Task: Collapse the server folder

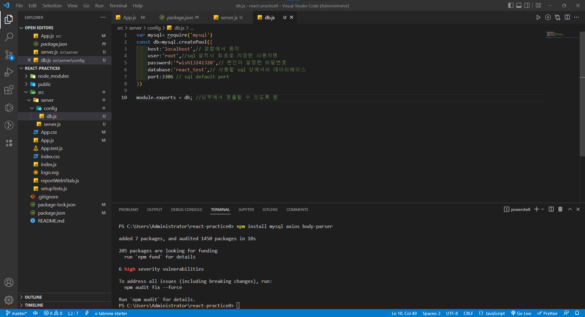Action: [x=29, y=100]
